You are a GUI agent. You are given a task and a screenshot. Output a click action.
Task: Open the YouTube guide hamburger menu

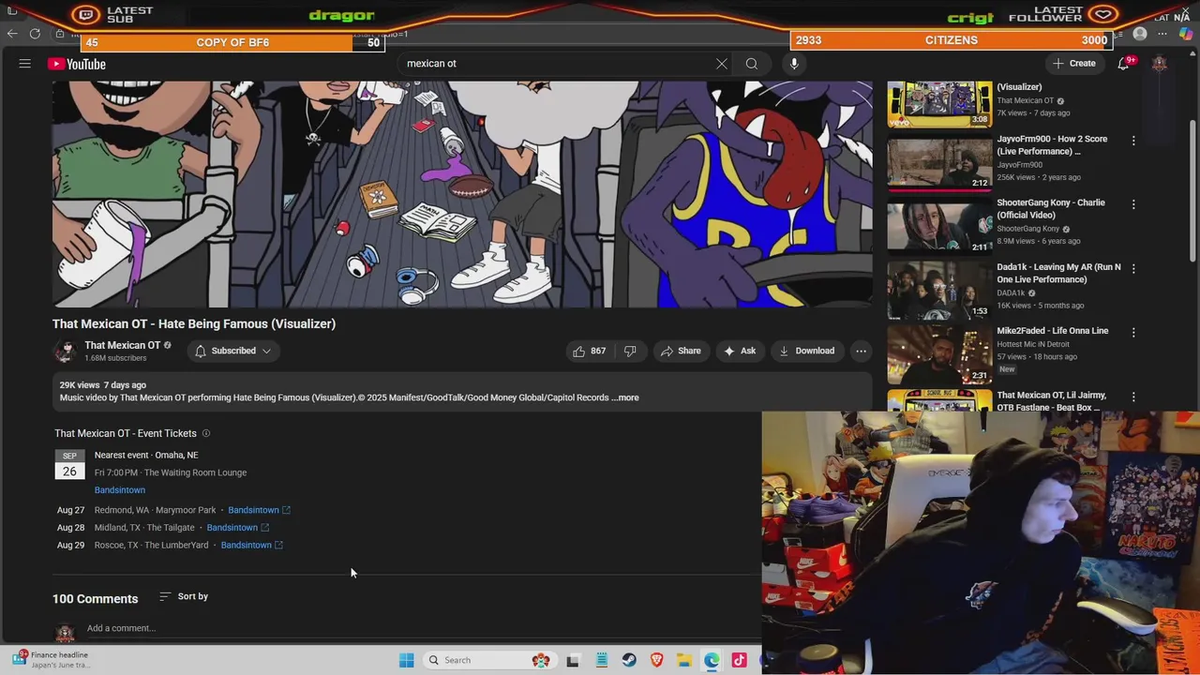[25, 64]
